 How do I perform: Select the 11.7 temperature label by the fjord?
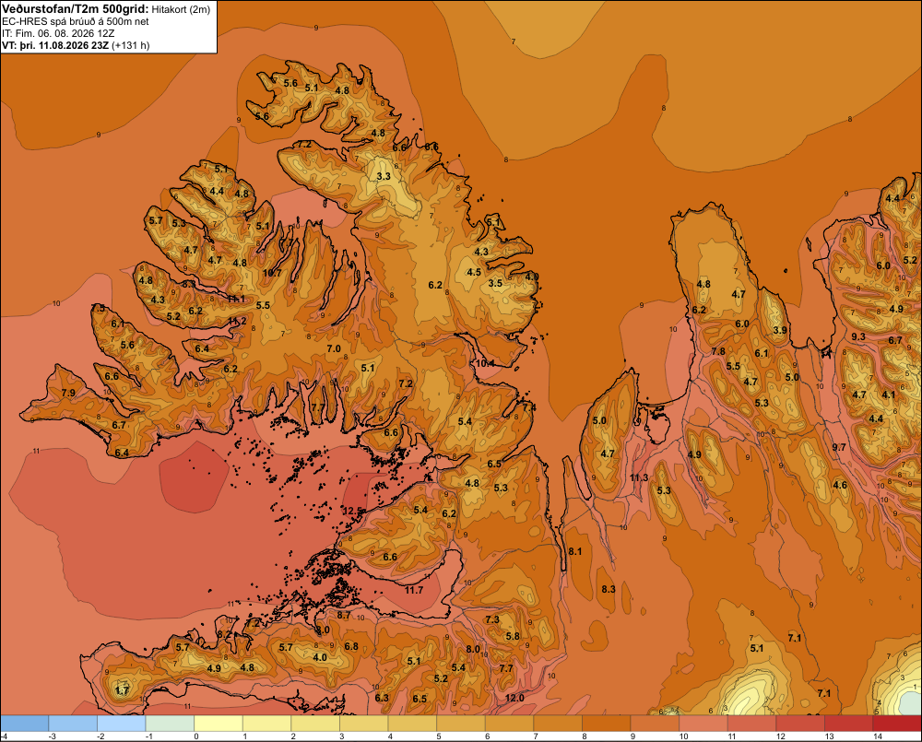pos(414,590)
